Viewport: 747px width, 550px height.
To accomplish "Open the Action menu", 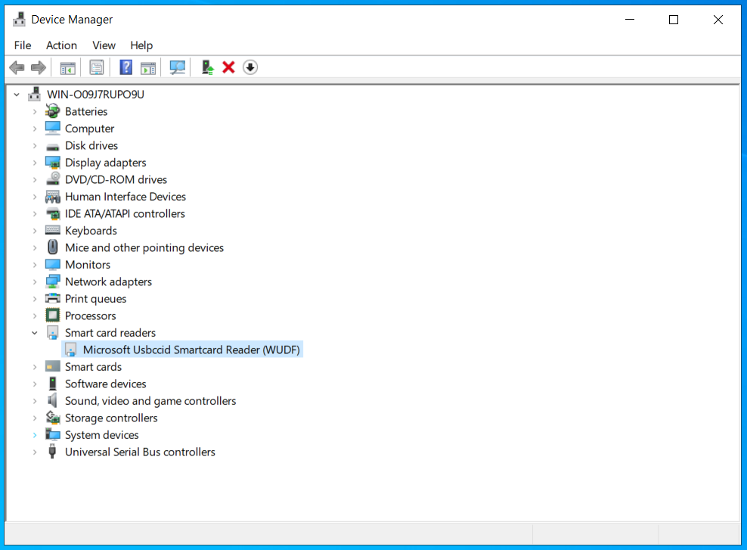I will (x=61, y=45).
